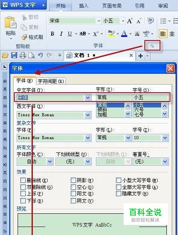Open the 中文字体 dropdown arrow
Image resolution: width=178 pixels, height=235 pixels.
pyautogui.click(x=88, y=98)
